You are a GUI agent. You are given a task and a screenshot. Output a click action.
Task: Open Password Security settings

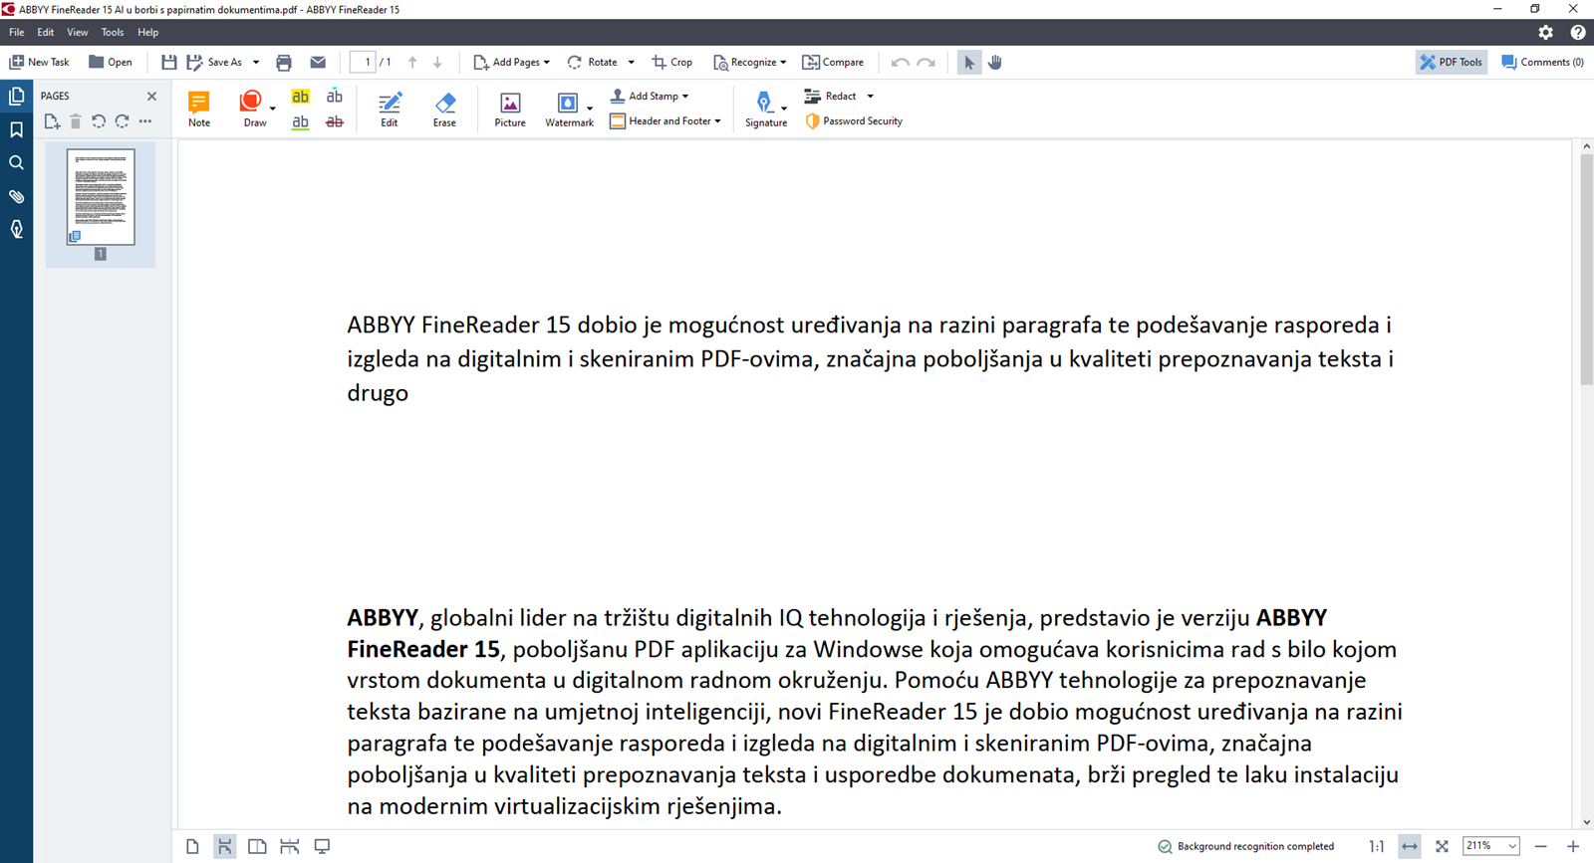(854, 121)
